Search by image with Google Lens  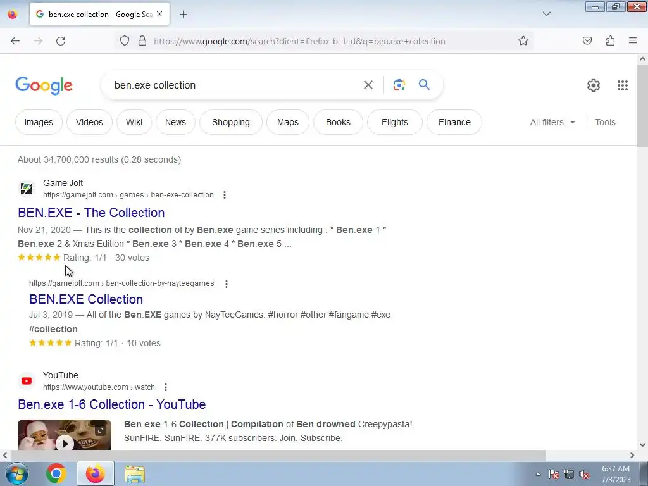(399, 85)
